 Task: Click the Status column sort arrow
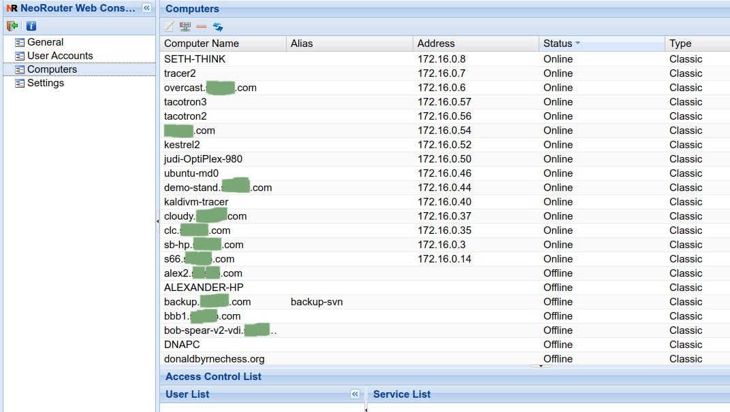click(577, 43)
